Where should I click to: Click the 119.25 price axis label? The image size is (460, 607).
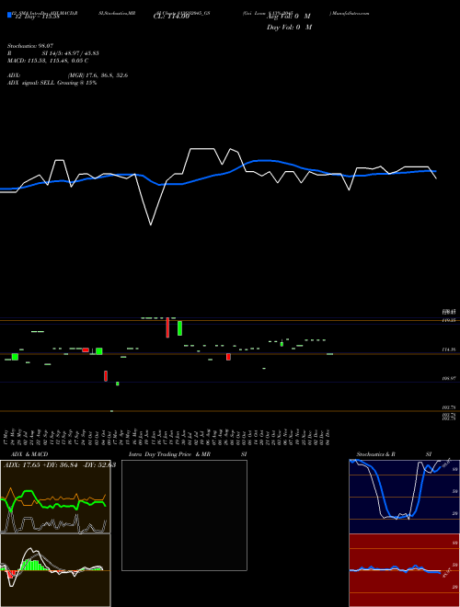(x=449, y=320)
